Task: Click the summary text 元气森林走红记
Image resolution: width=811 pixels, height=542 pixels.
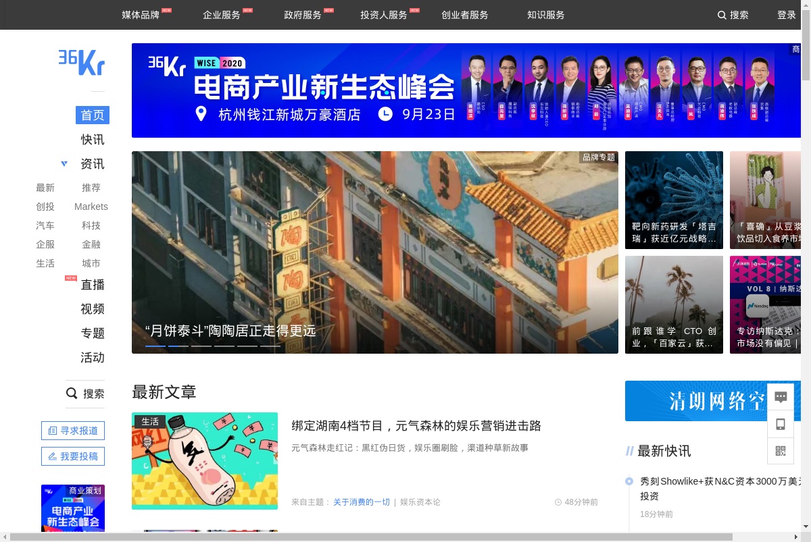Action: pyautogui.click(x=410, y=448)
